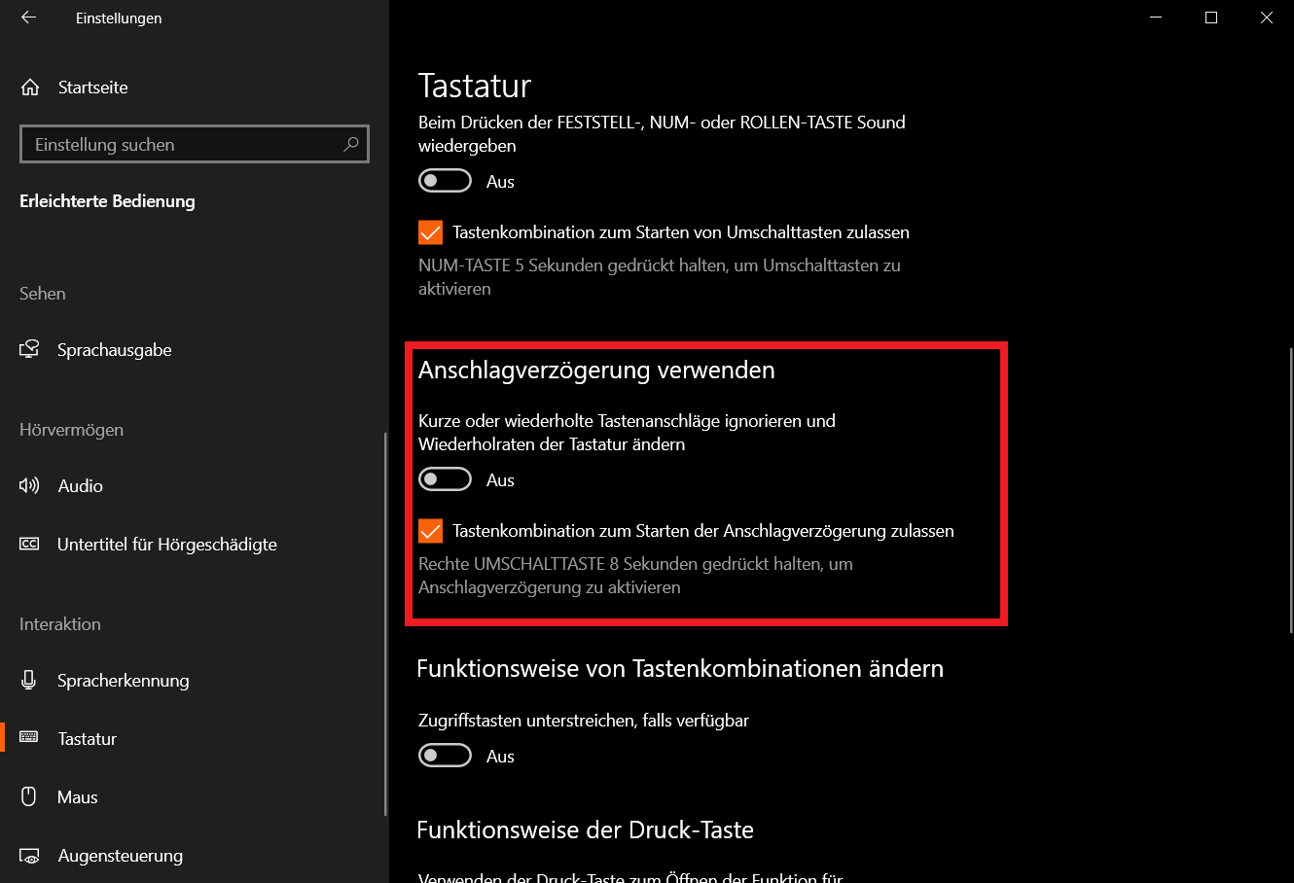Open Sprachausgabe via its narrator icon
1294x883 pixels.
pos(30,350)
